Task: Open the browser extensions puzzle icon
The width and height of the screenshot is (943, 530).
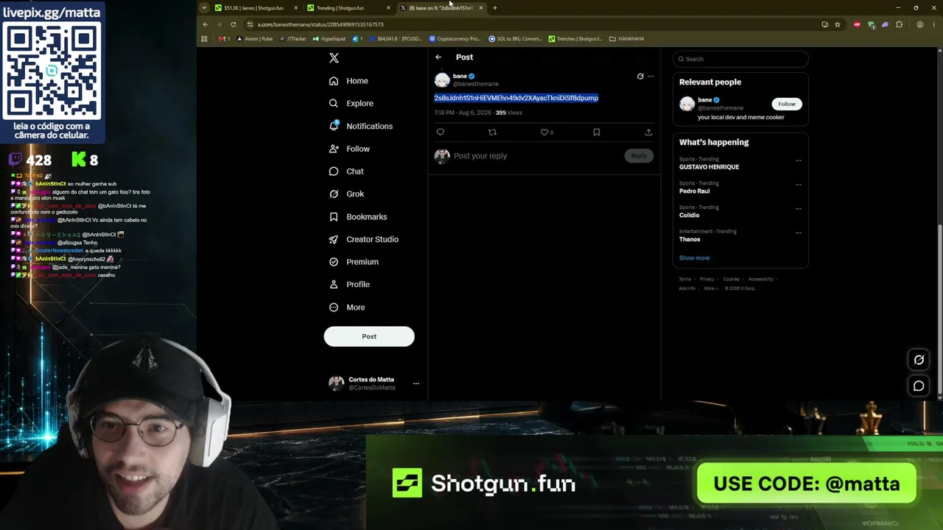Action: tap(899, 24)
